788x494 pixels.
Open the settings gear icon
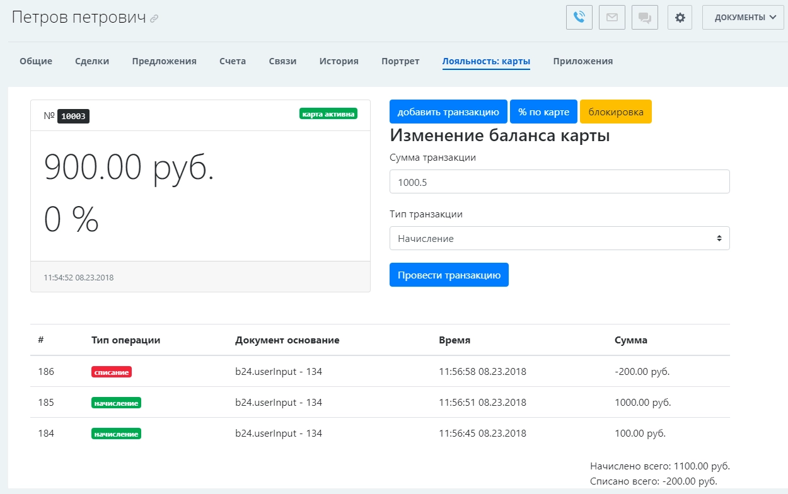pos(679,17)
